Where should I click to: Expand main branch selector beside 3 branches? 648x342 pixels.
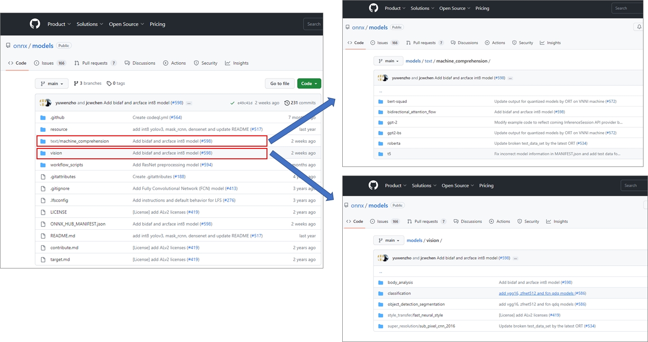[x=52, y=83]
